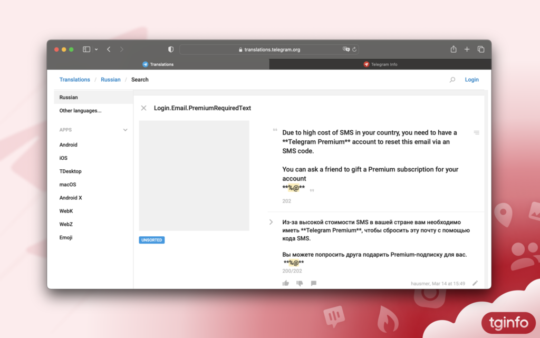
Task: Edit the translation with pencil icon
Action: point(475,283)
